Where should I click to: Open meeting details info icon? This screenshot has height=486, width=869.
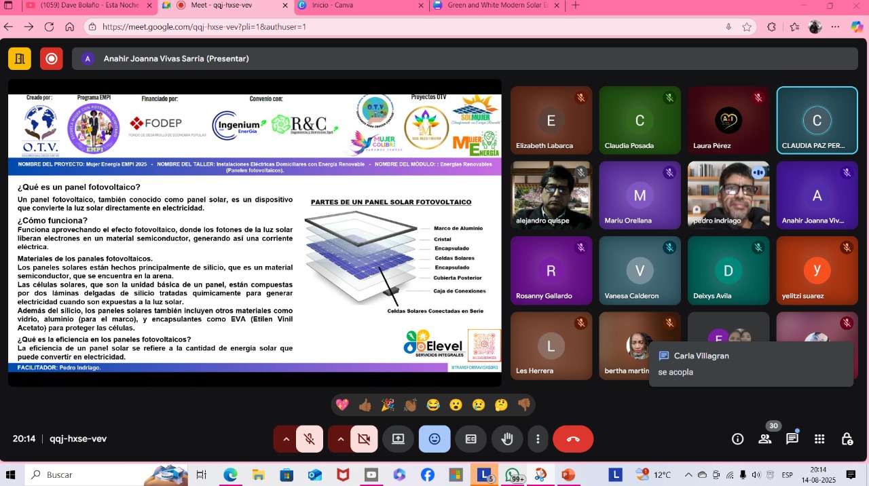click(737, 439)
